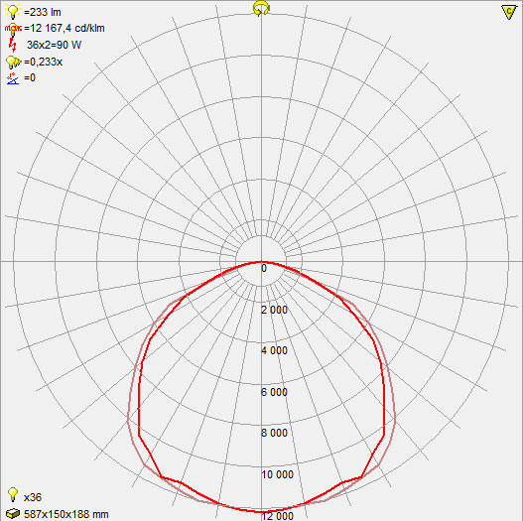Click the 587x150x188 mm dimensions text
523x521 pixels.
click(x=66, y=514)
